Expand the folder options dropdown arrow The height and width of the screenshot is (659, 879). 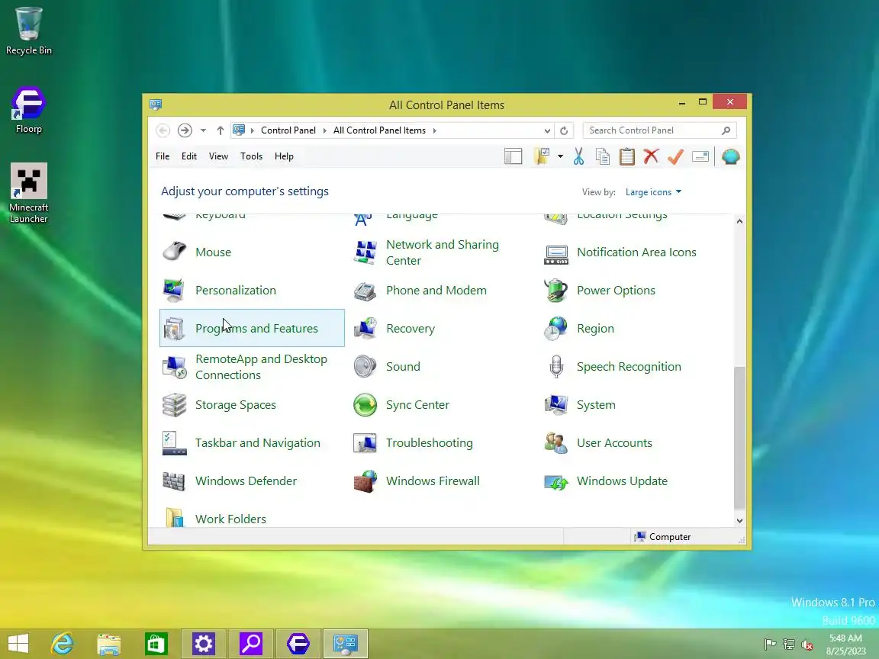pyautogui.click(x=560, y=156)
